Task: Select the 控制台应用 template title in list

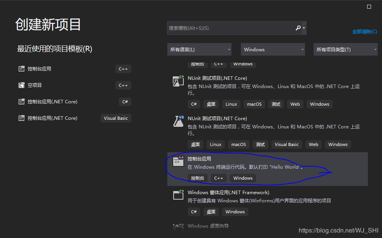Action: tap(199, 159)
